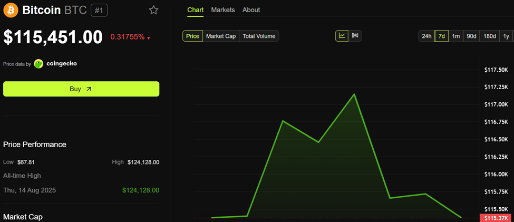Click the CoinGecko logo
The width and height of the screenshot is (514, 222).
click(x=38, y=64)
